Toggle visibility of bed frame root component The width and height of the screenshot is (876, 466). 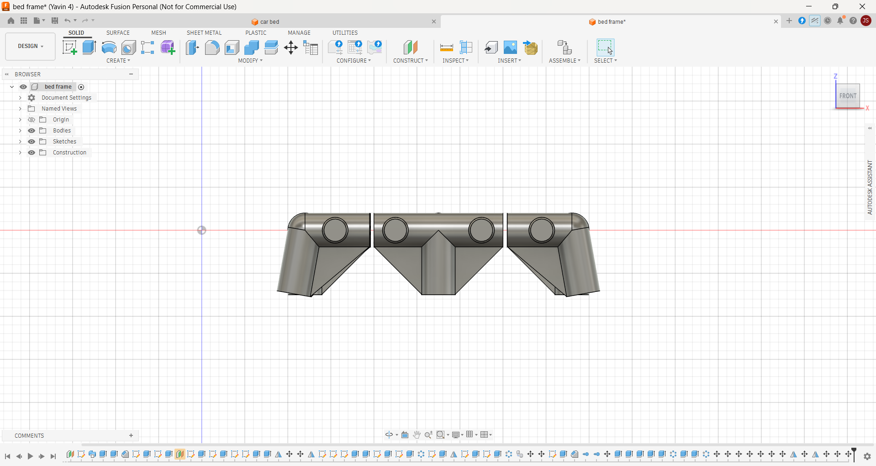(23, 87)
